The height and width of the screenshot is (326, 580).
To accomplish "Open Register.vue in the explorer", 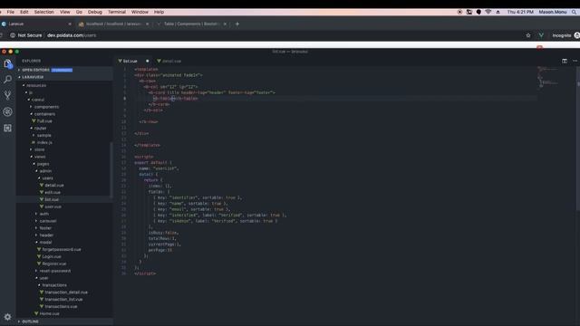I will [54, 264].
